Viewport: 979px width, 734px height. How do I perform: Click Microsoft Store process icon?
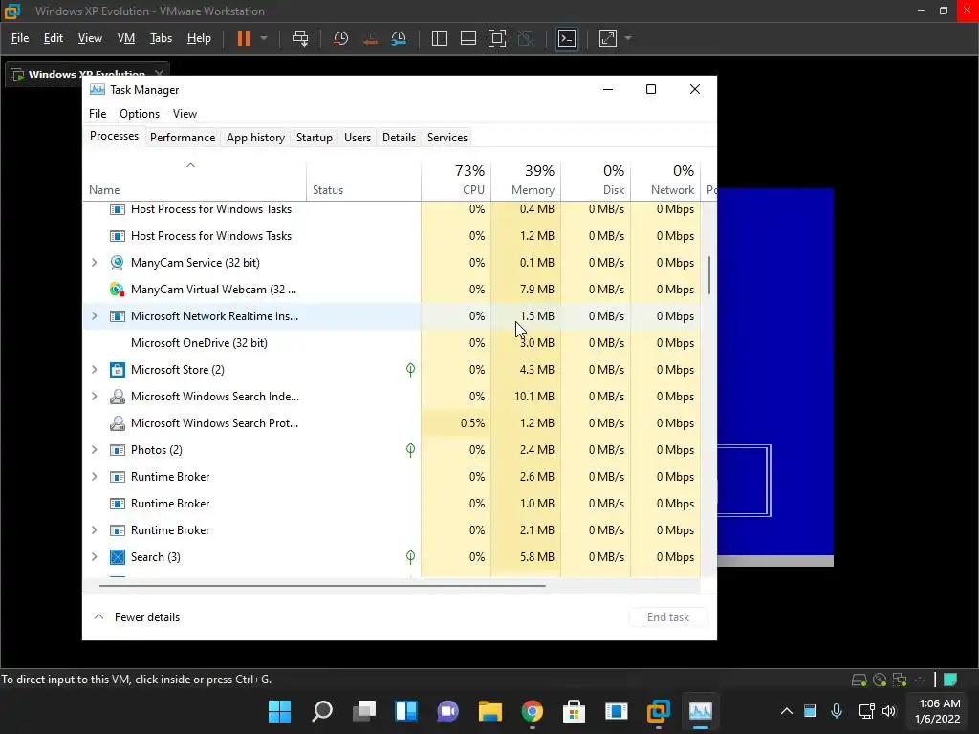pos(117,370)
